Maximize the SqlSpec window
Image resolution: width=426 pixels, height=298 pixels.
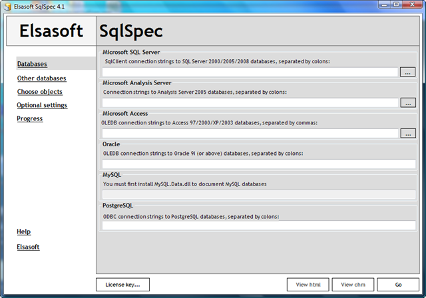pos(397,5)
